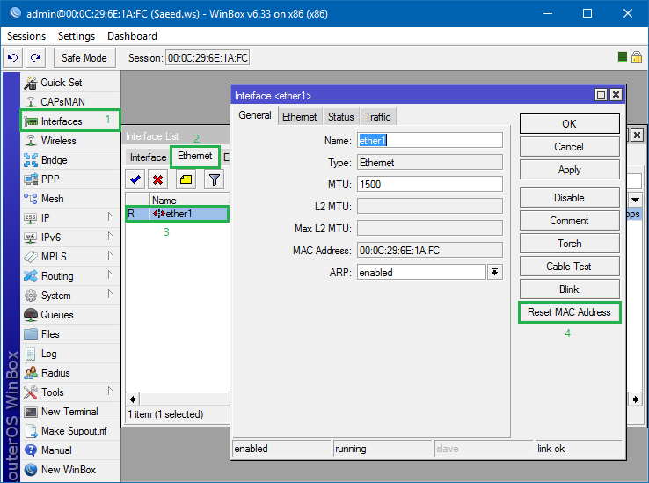Open CAPsMAN in sidebar
649x483 pixels.
(70, 101)
